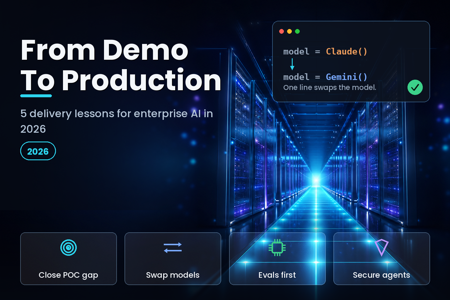Click the caption 'One line swaps the model.'
Screen dimensions: 450x300
[x=330, y=88]
